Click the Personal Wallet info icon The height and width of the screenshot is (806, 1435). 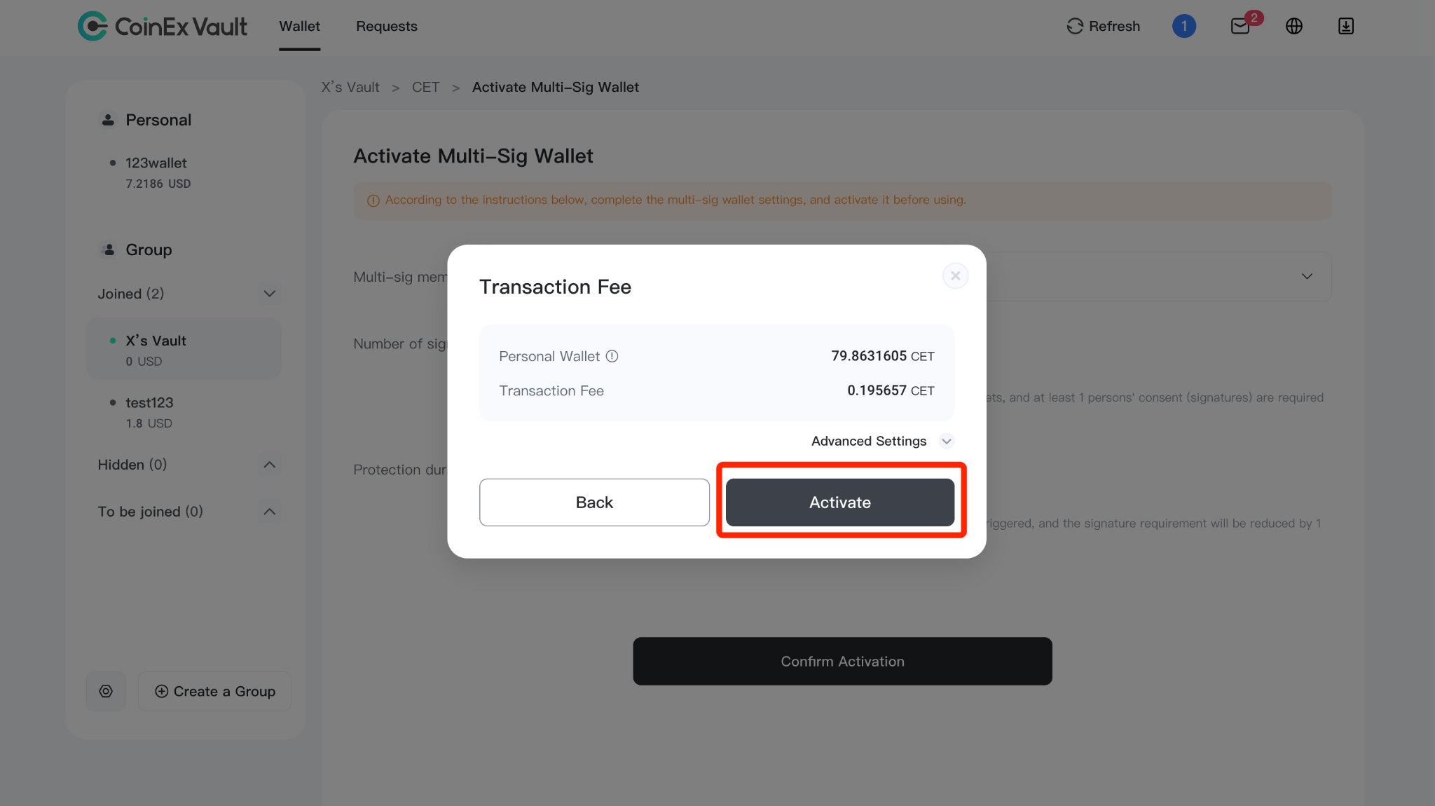(612, 356)
